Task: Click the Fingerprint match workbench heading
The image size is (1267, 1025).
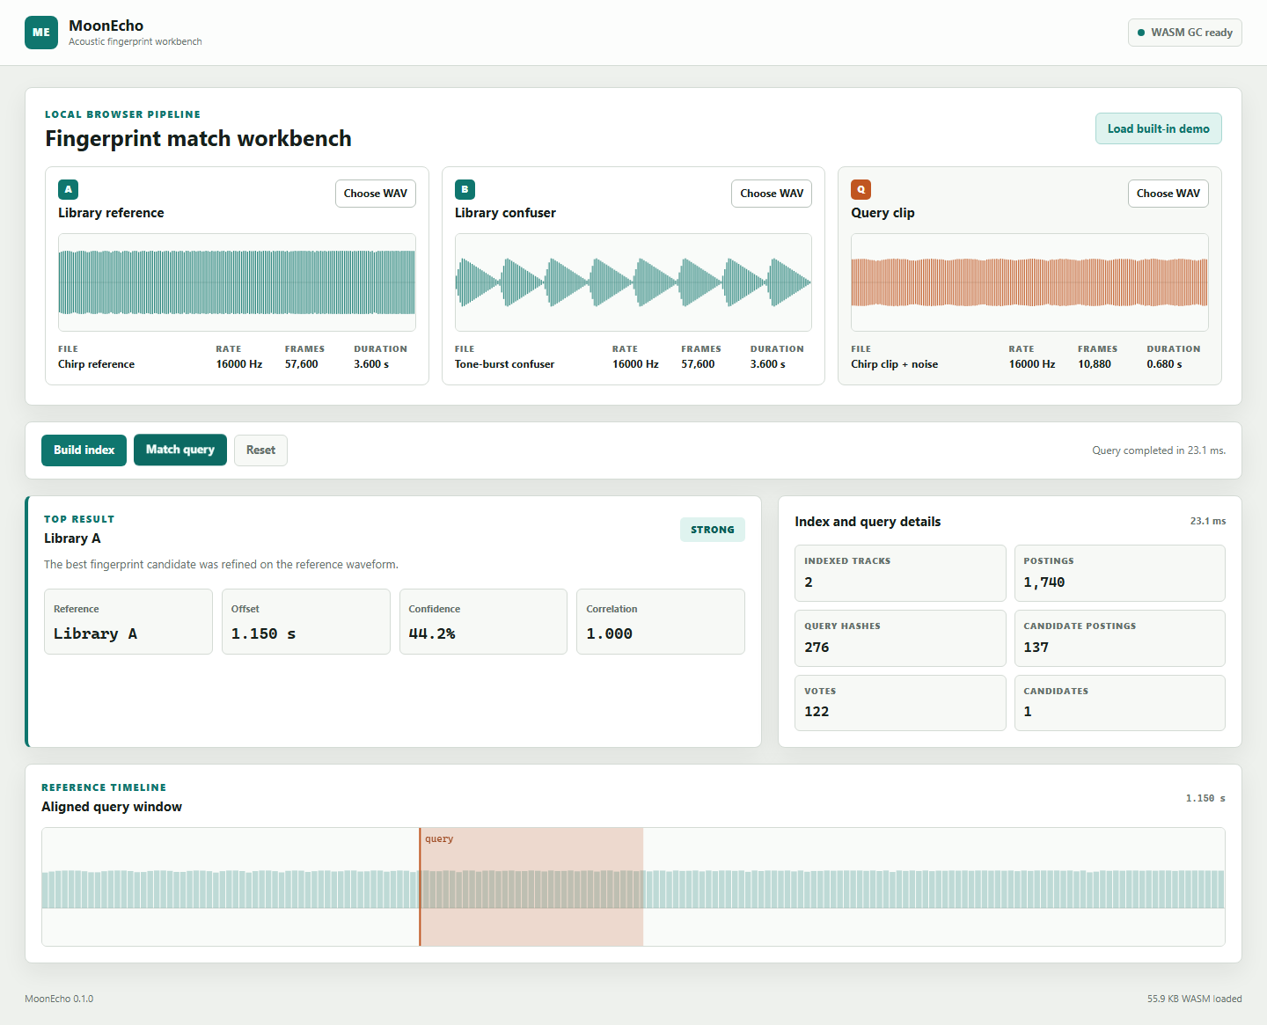Action: click(198, 139)
